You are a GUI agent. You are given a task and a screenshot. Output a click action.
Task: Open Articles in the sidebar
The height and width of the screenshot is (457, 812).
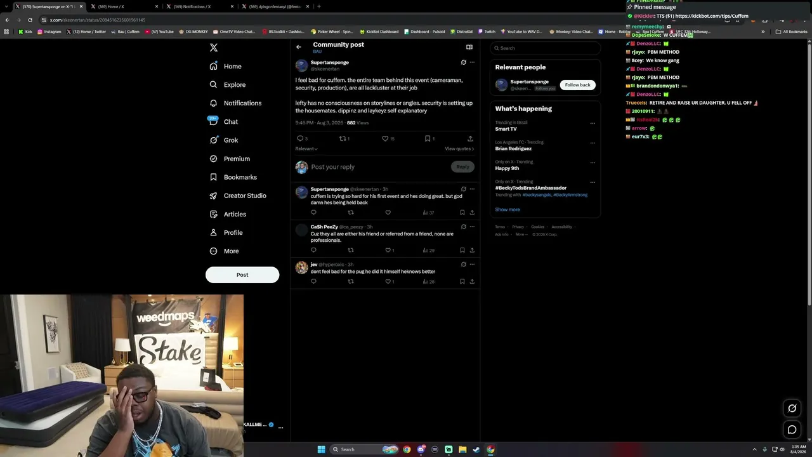(228, 214)
